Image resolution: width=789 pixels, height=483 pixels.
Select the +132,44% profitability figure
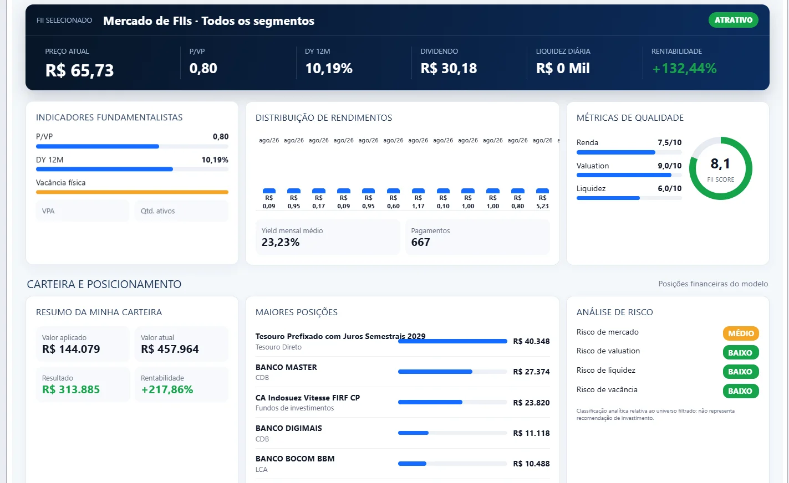(x=684, y=68)
